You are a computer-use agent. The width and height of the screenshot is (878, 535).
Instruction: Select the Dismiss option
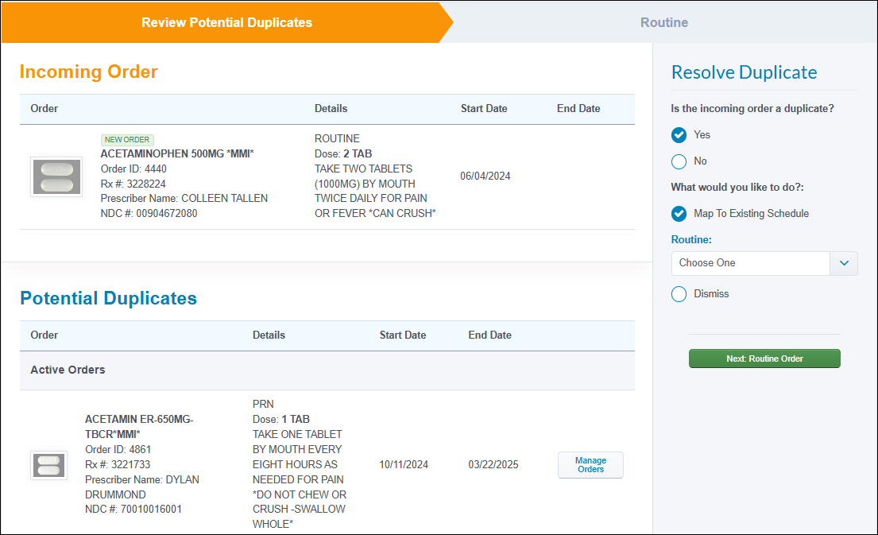[x=679, y=294]
